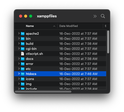Viewport: 124px width, 112px height.
Task: Open the toolbar overflow double-chevron
Action: (x=95, y=16)
